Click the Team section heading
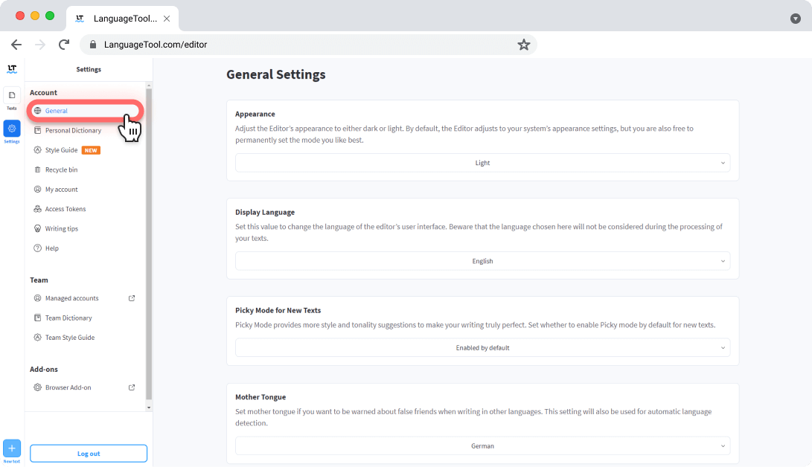Screen dimensions: 812x467 pyautogui.click(x=39, y=280)
